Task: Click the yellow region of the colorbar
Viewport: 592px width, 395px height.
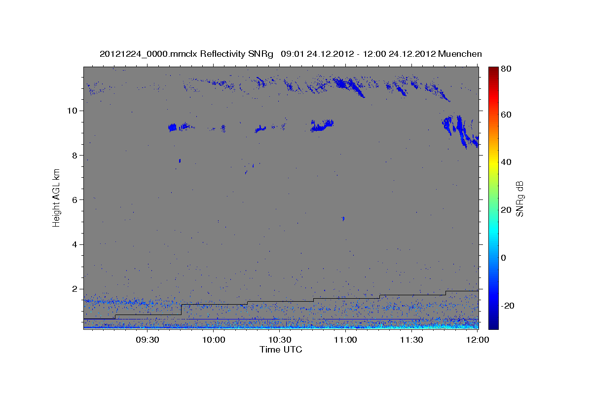Action: [x=493, y=163]
